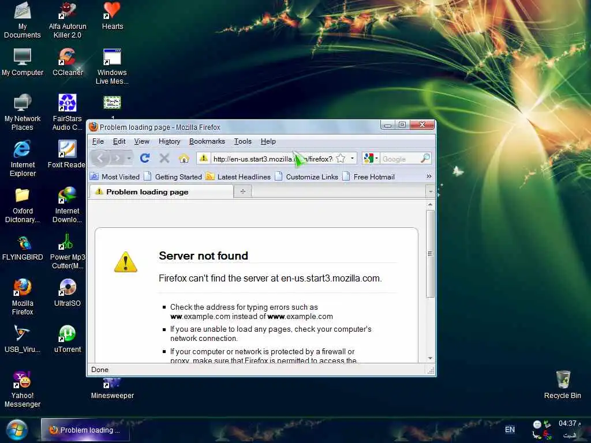This screenshot has width=591, height=443.
Task: Select the Problem loading page tab
Action: pos(162,192)
